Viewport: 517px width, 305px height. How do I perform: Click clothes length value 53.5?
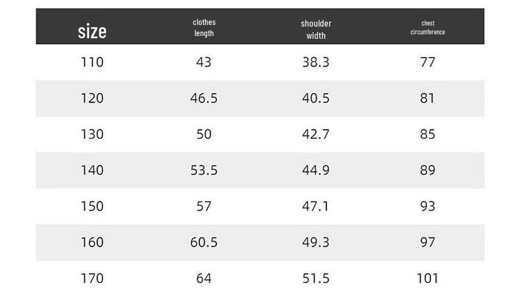(204, 170)
